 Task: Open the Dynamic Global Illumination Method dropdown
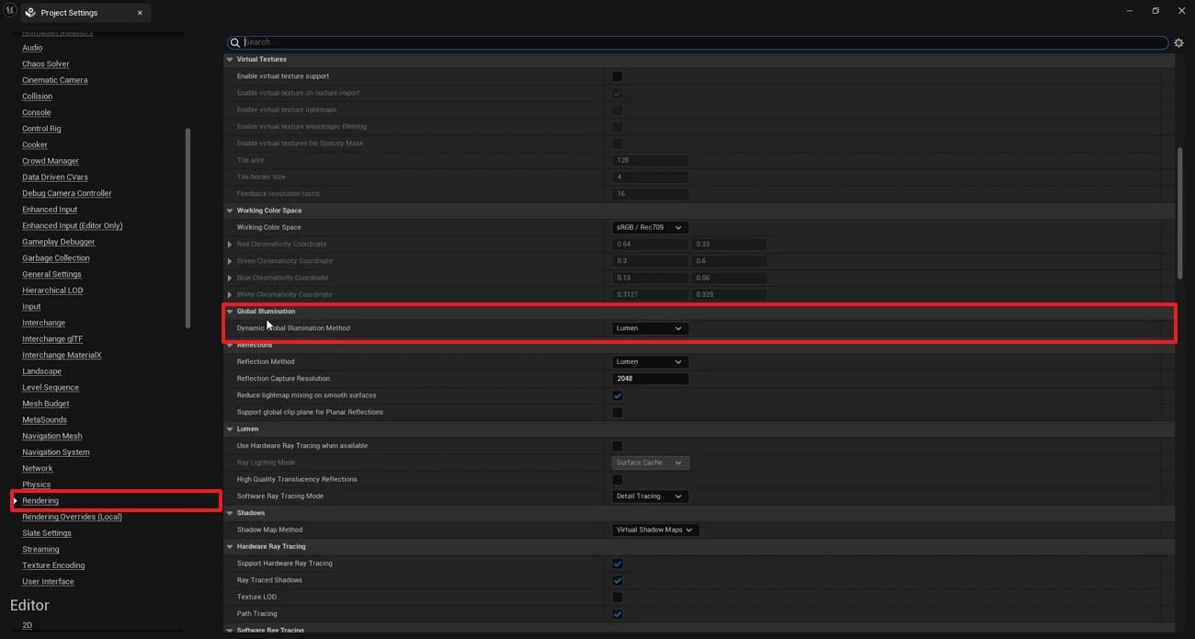click(650, 328)
